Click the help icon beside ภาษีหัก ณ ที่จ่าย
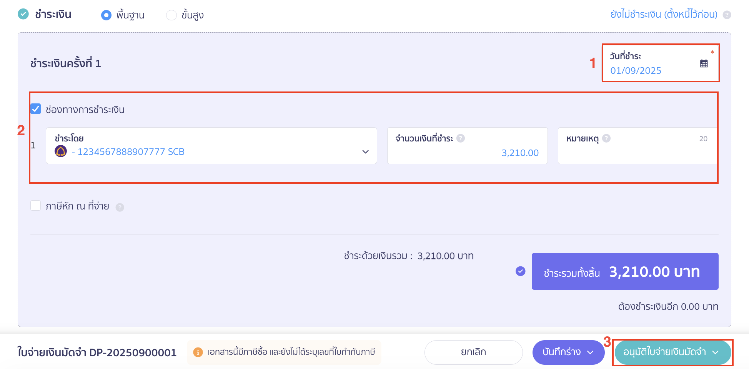Viewport: 749px width, 369px height. [120, 206]
